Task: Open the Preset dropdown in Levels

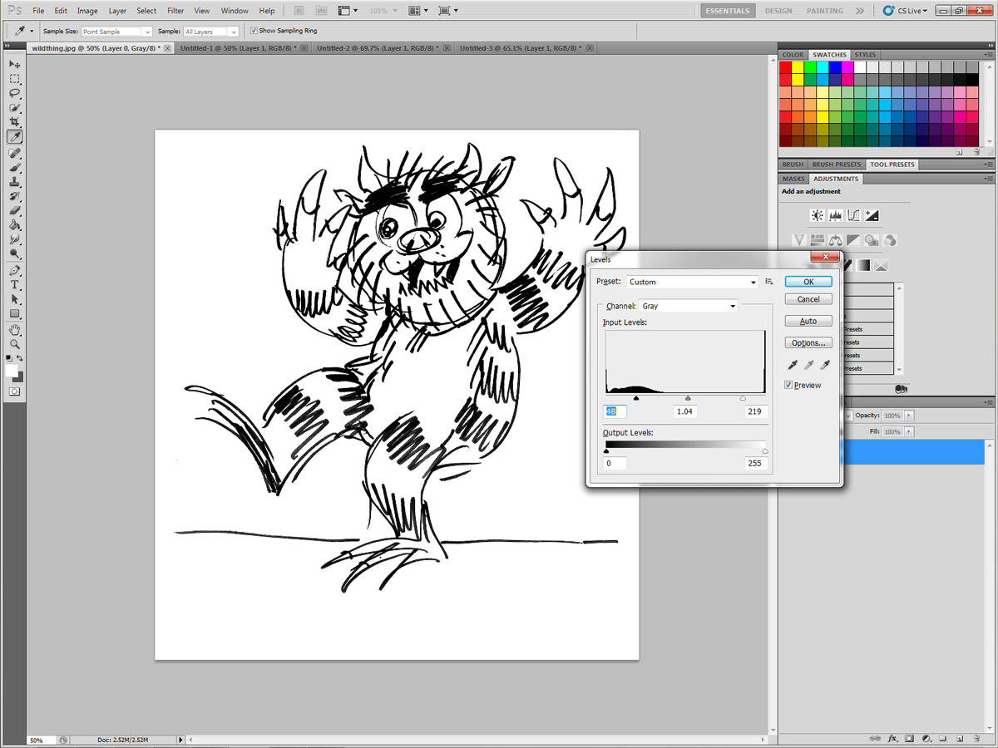Action: [693, 282]
